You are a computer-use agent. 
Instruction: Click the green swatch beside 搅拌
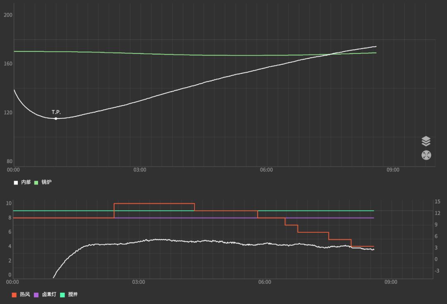coord(62,294)
